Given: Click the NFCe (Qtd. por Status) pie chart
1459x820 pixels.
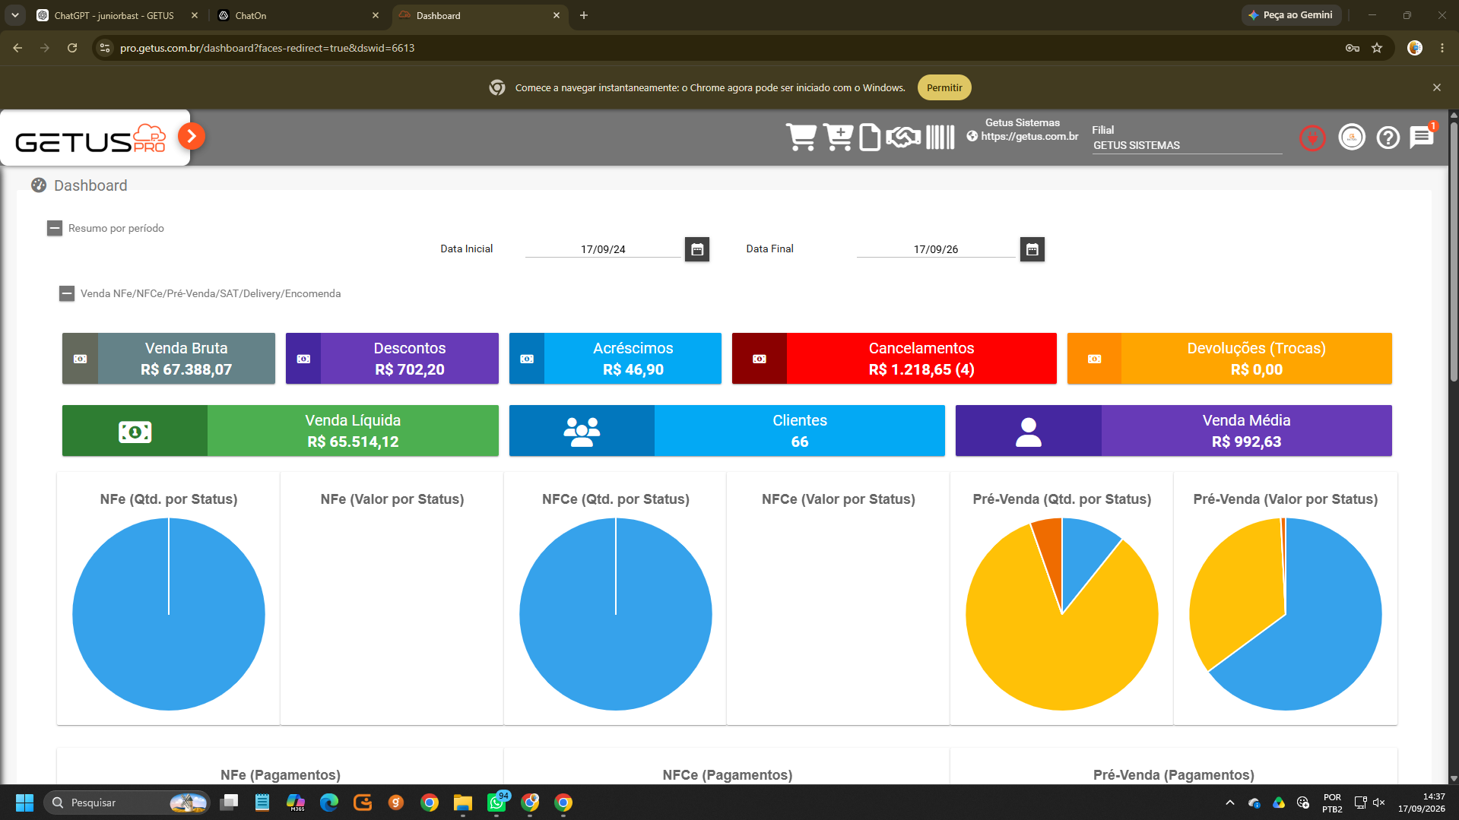Looking at the screenshot, I should click(x=616, y=614).
